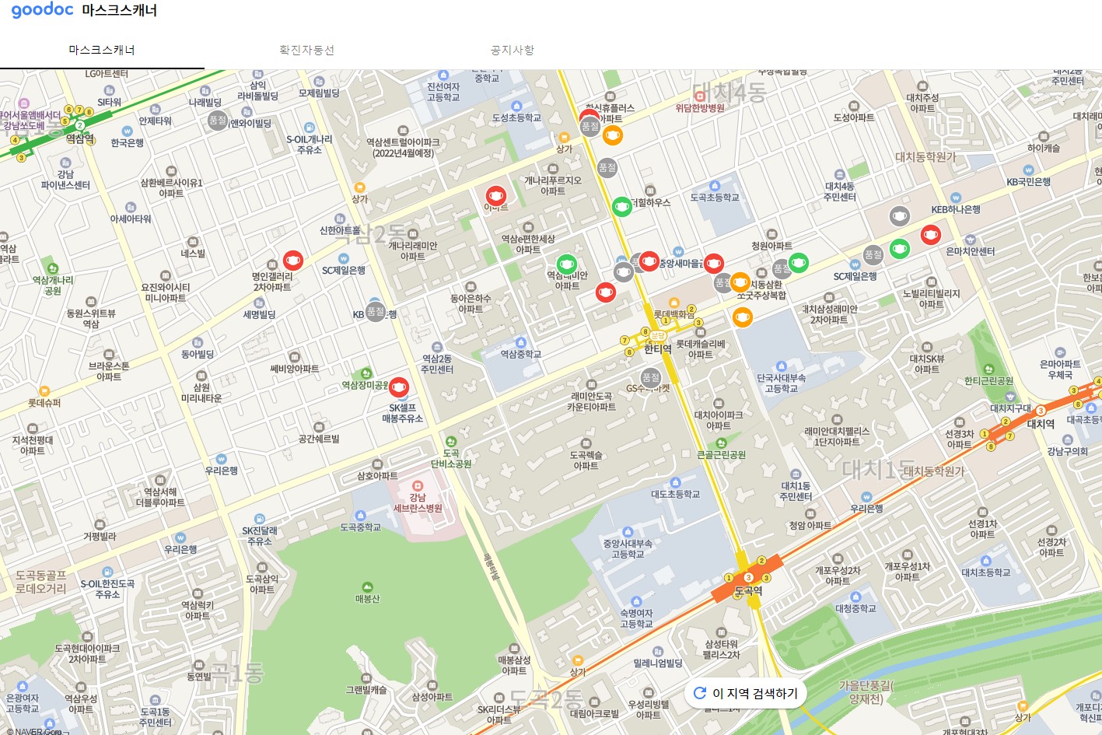Click the 롯데백화점 label

[674, 314]
